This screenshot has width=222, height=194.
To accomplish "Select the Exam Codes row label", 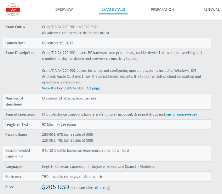I will (15, 27).
